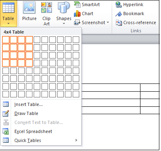The image size is (161, 151).
Task: Expand the Quick Tables submenu arrow
Action: [76, 140]
